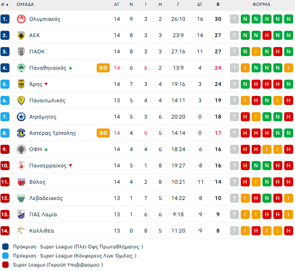Click the Ατρόμητος star logo
The image size is (295, 271).
[20, 117]
